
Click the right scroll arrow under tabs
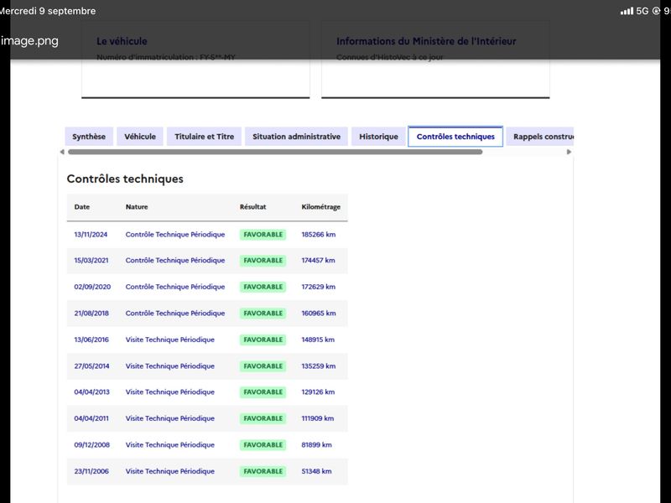[x=569, y=152]
